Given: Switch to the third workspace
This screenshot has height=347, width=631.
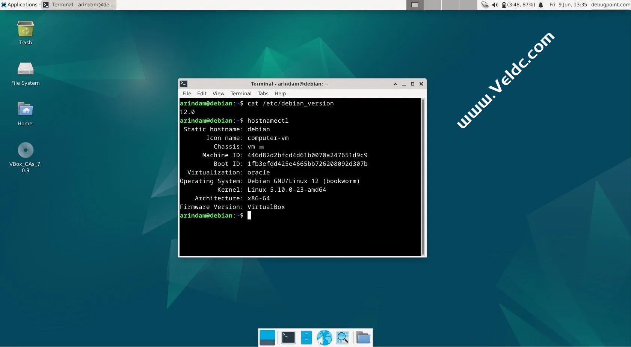Looking at the screenshot, I should [x=450, y=5].
